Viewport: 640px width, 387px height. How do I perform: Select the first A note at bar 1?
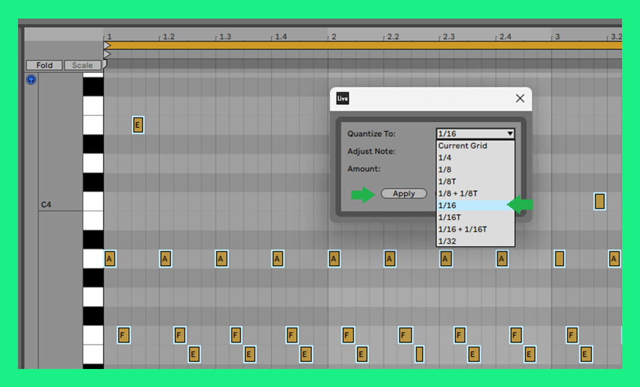(109, 259)
